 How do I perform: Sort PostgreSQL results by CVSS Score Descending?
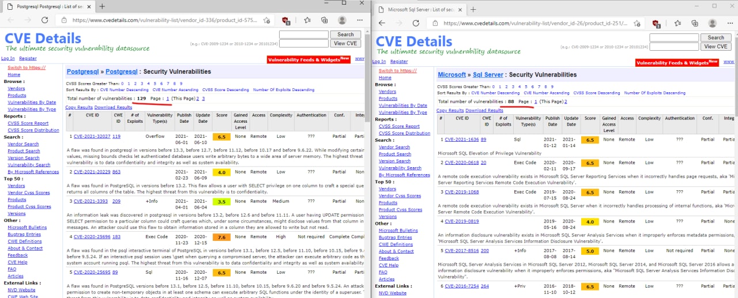tap(225, 90)
